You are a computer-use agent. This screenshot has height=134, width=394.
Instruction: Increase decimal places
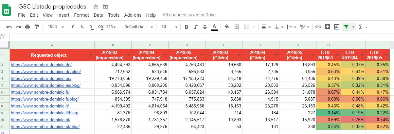(x=100, y=27)
